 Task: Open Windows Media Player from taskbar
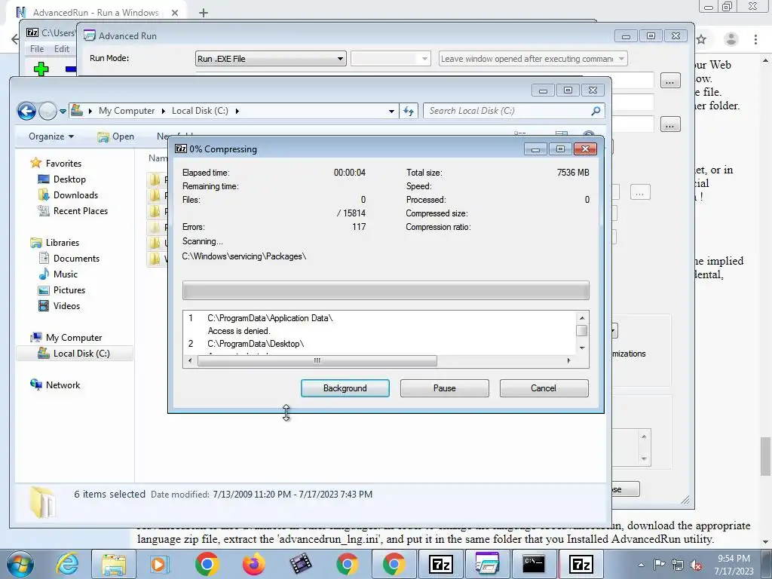click(x=159, y=564)
